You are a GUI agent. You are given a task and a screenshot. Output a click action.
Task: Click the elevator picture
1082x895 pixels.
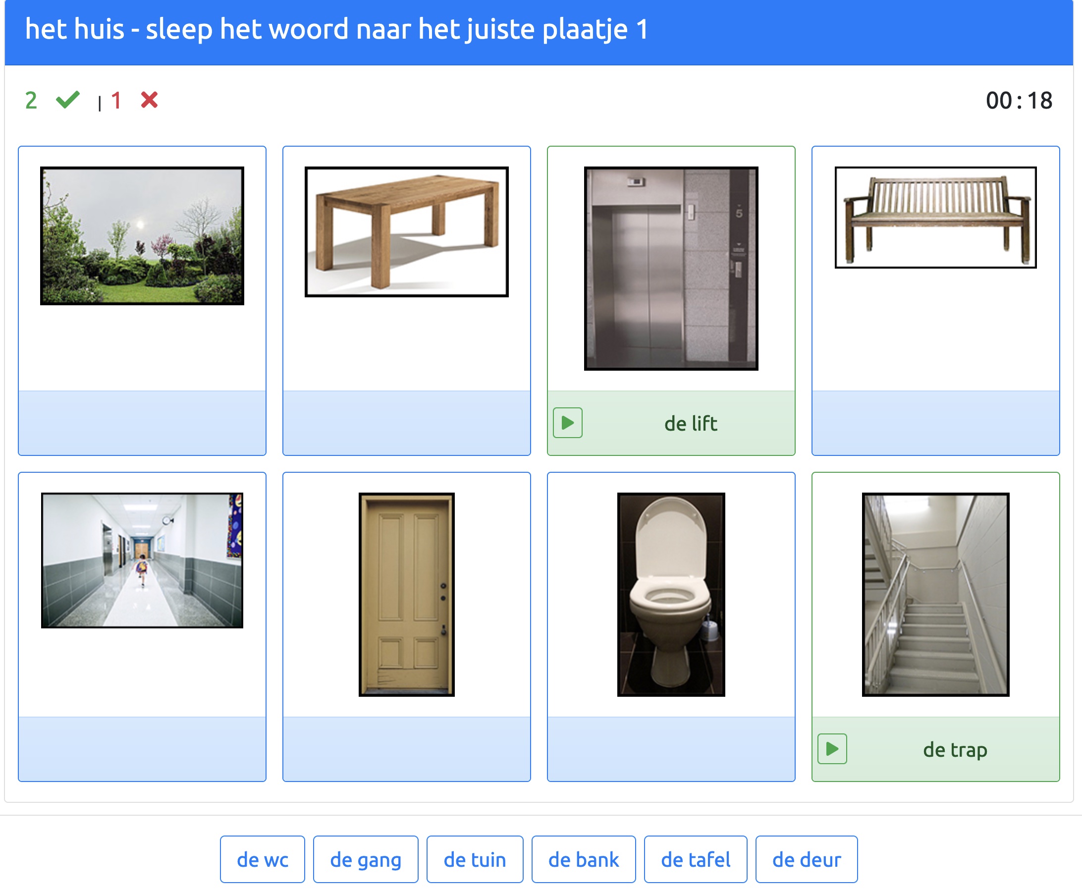coord(670,268)
